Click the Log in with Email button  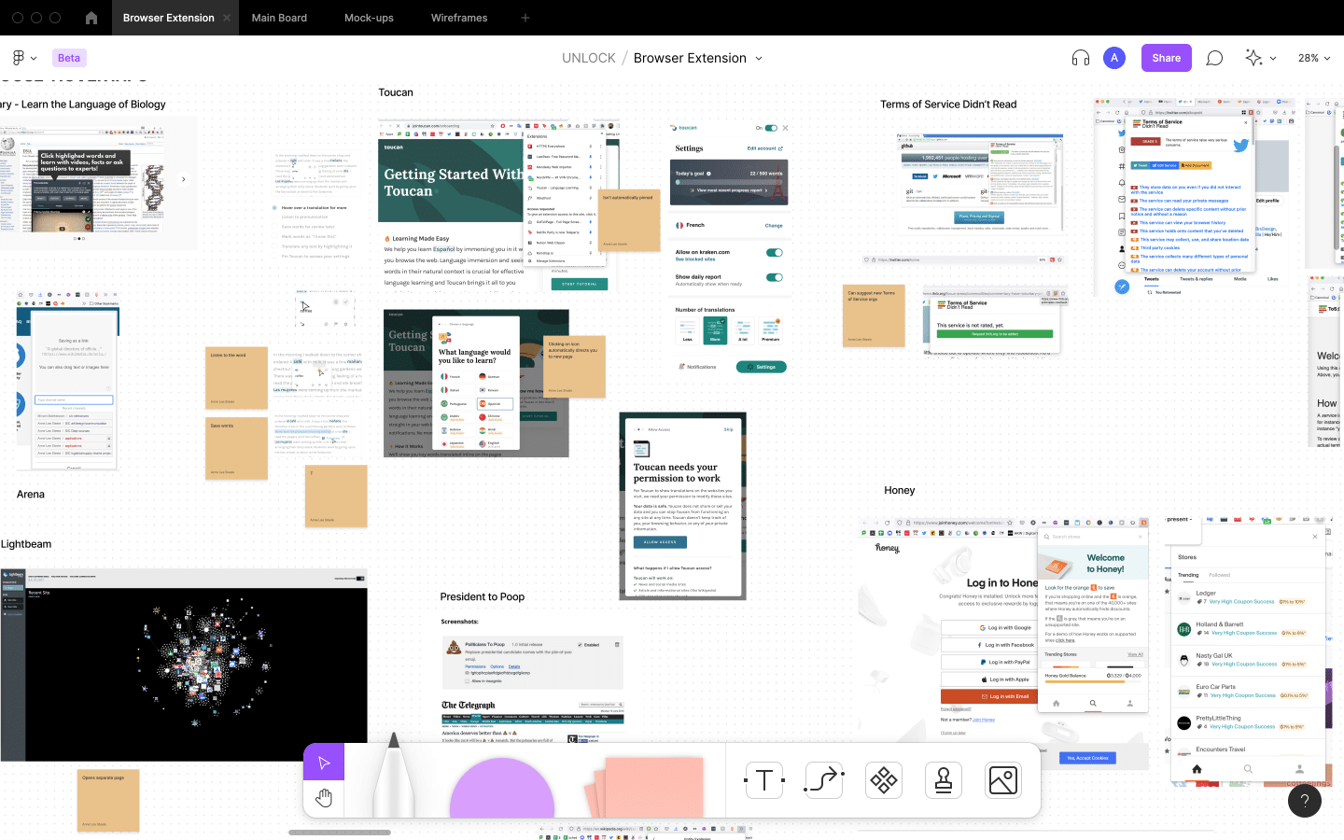pyautogui.click(x=1004, y=696)
